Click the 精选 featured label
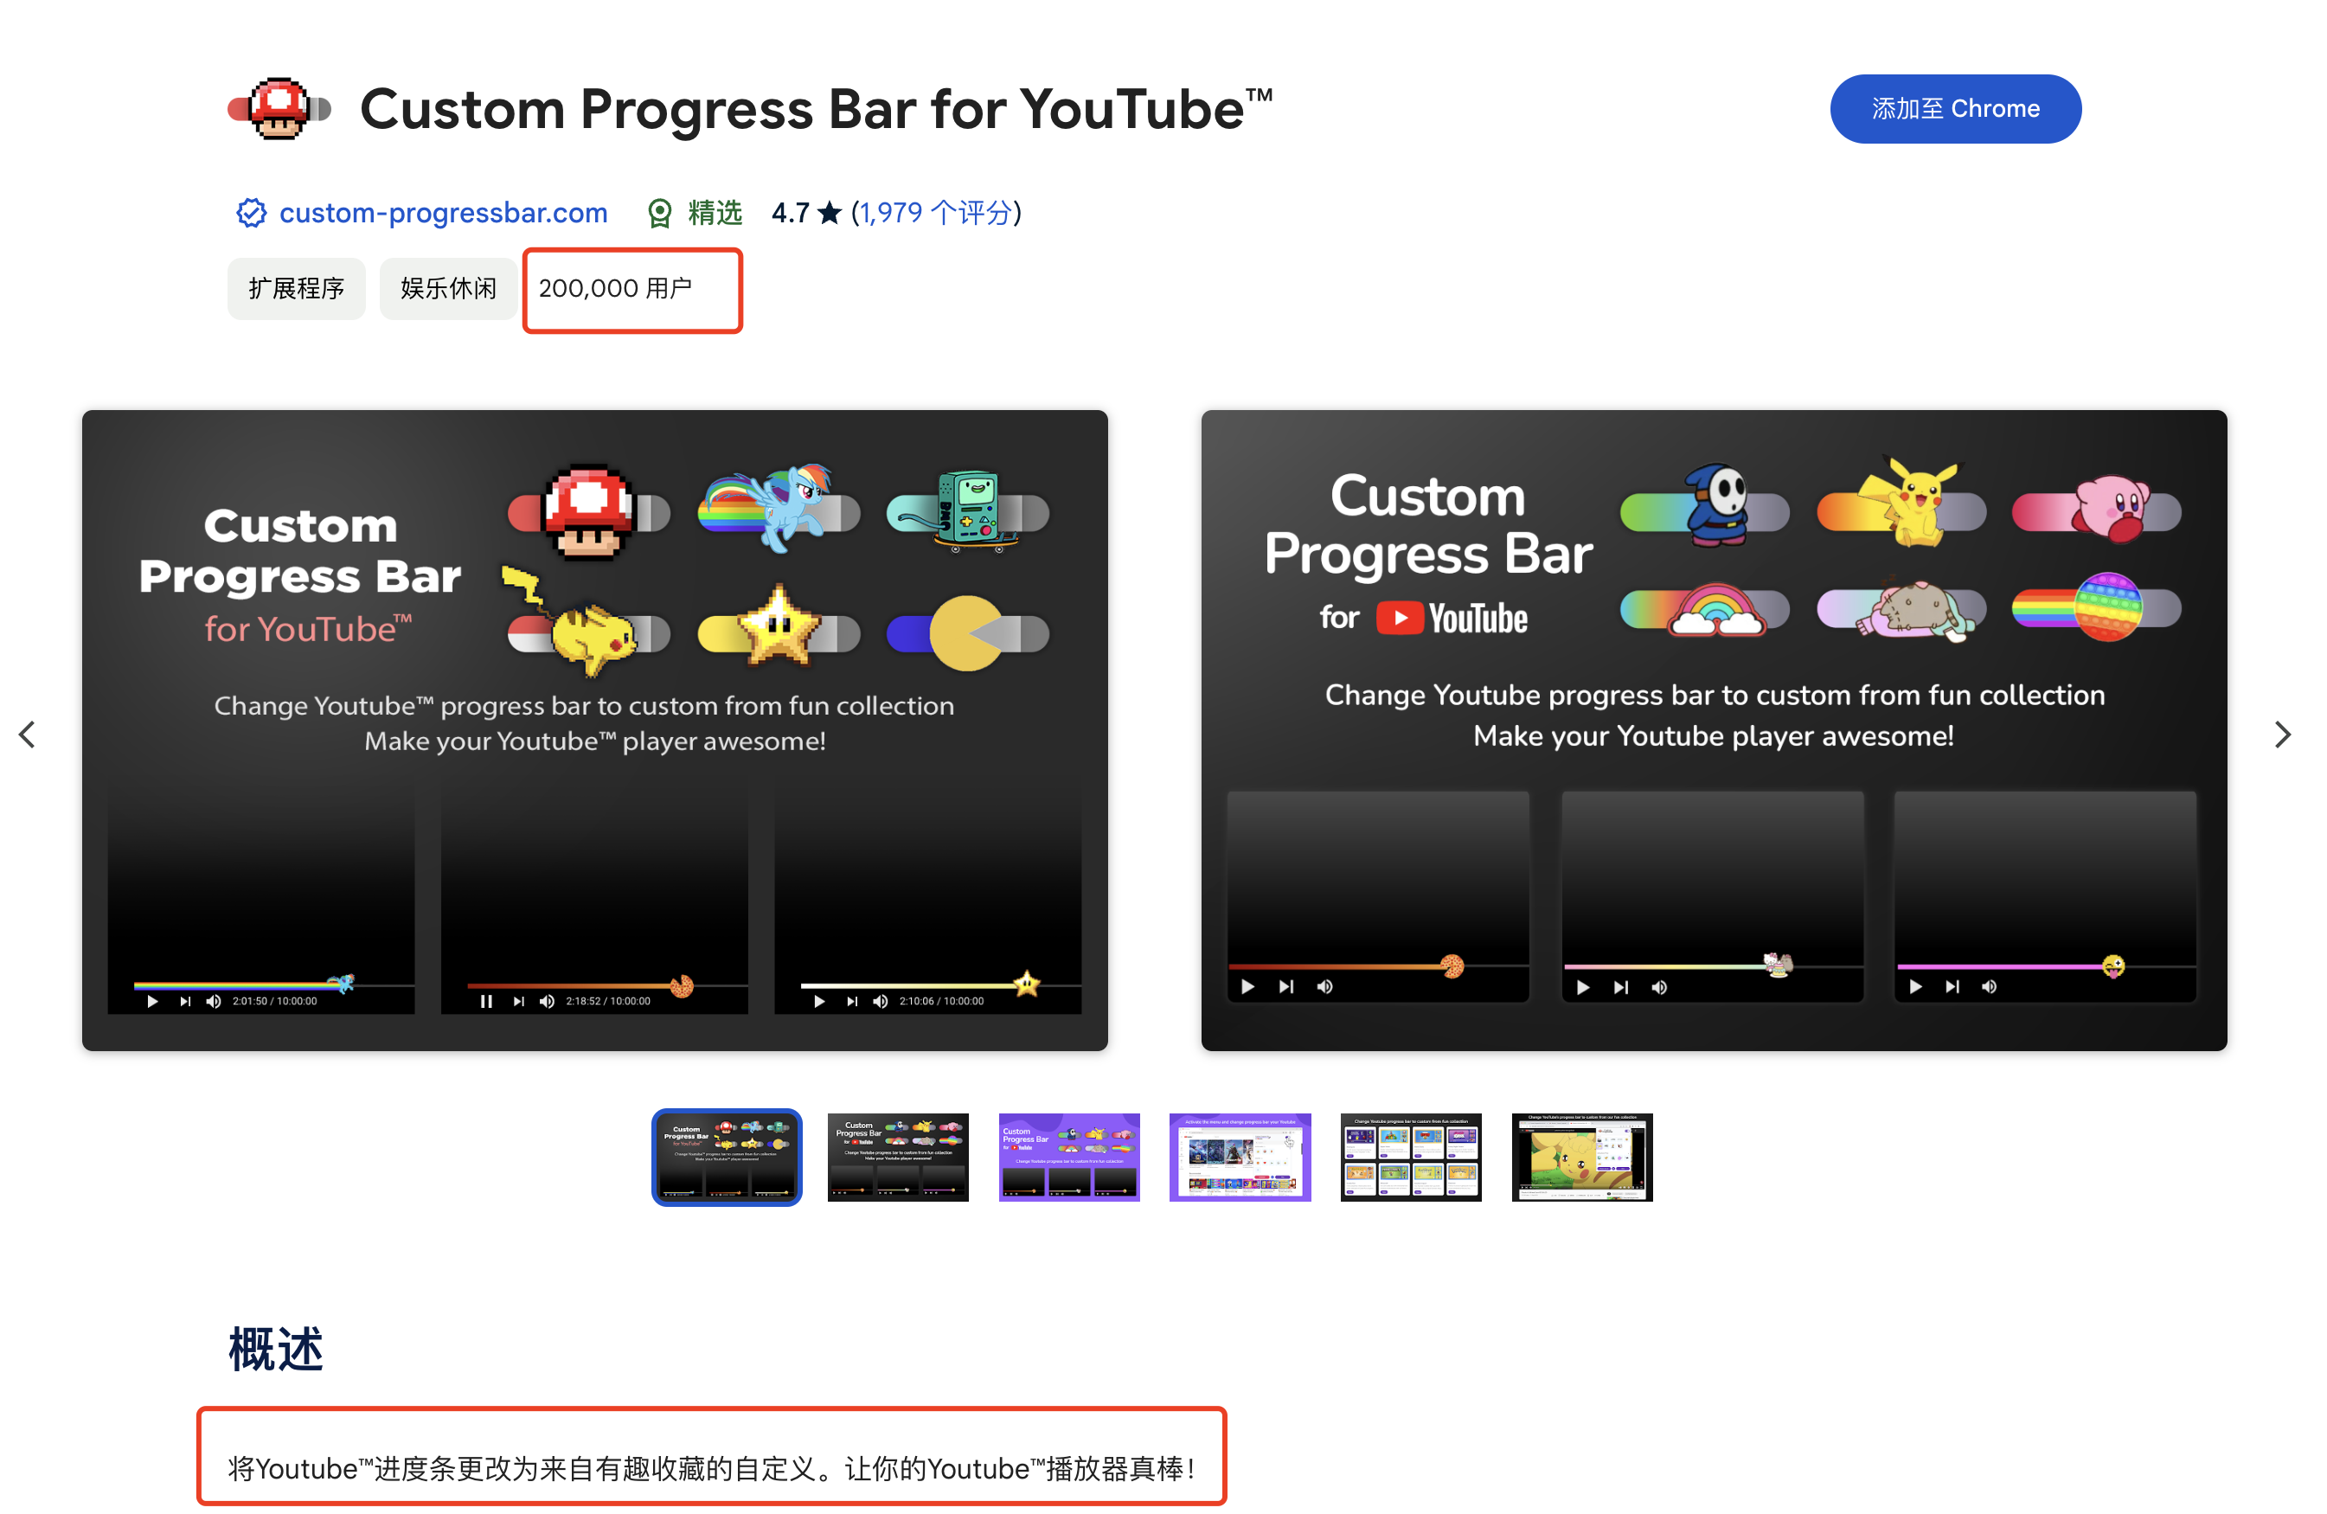 tap(715, 212)
